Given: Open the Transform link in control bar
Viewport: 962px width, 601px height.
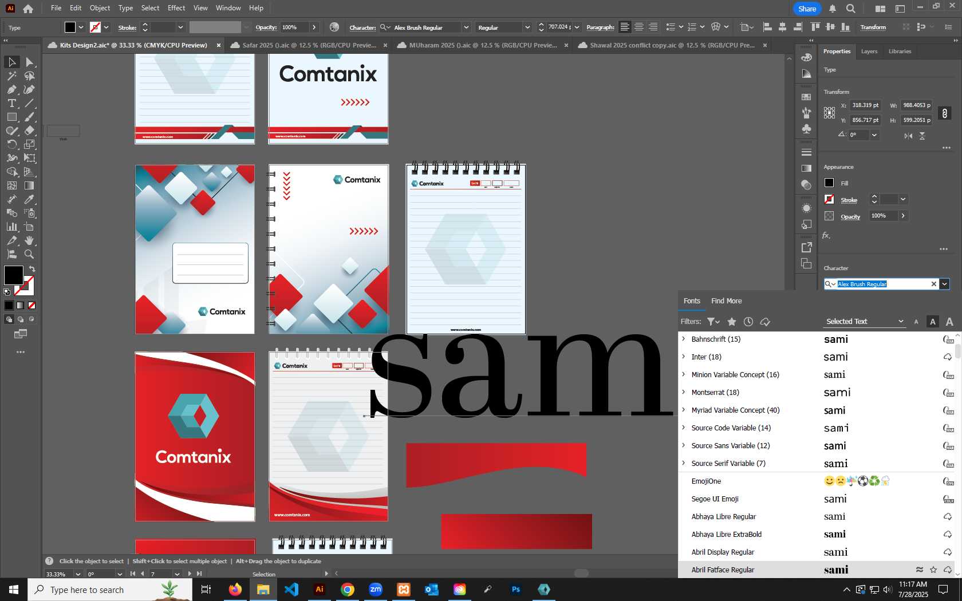Looking at the screenshot, I should pyautogui.click(x=873, y=27).
